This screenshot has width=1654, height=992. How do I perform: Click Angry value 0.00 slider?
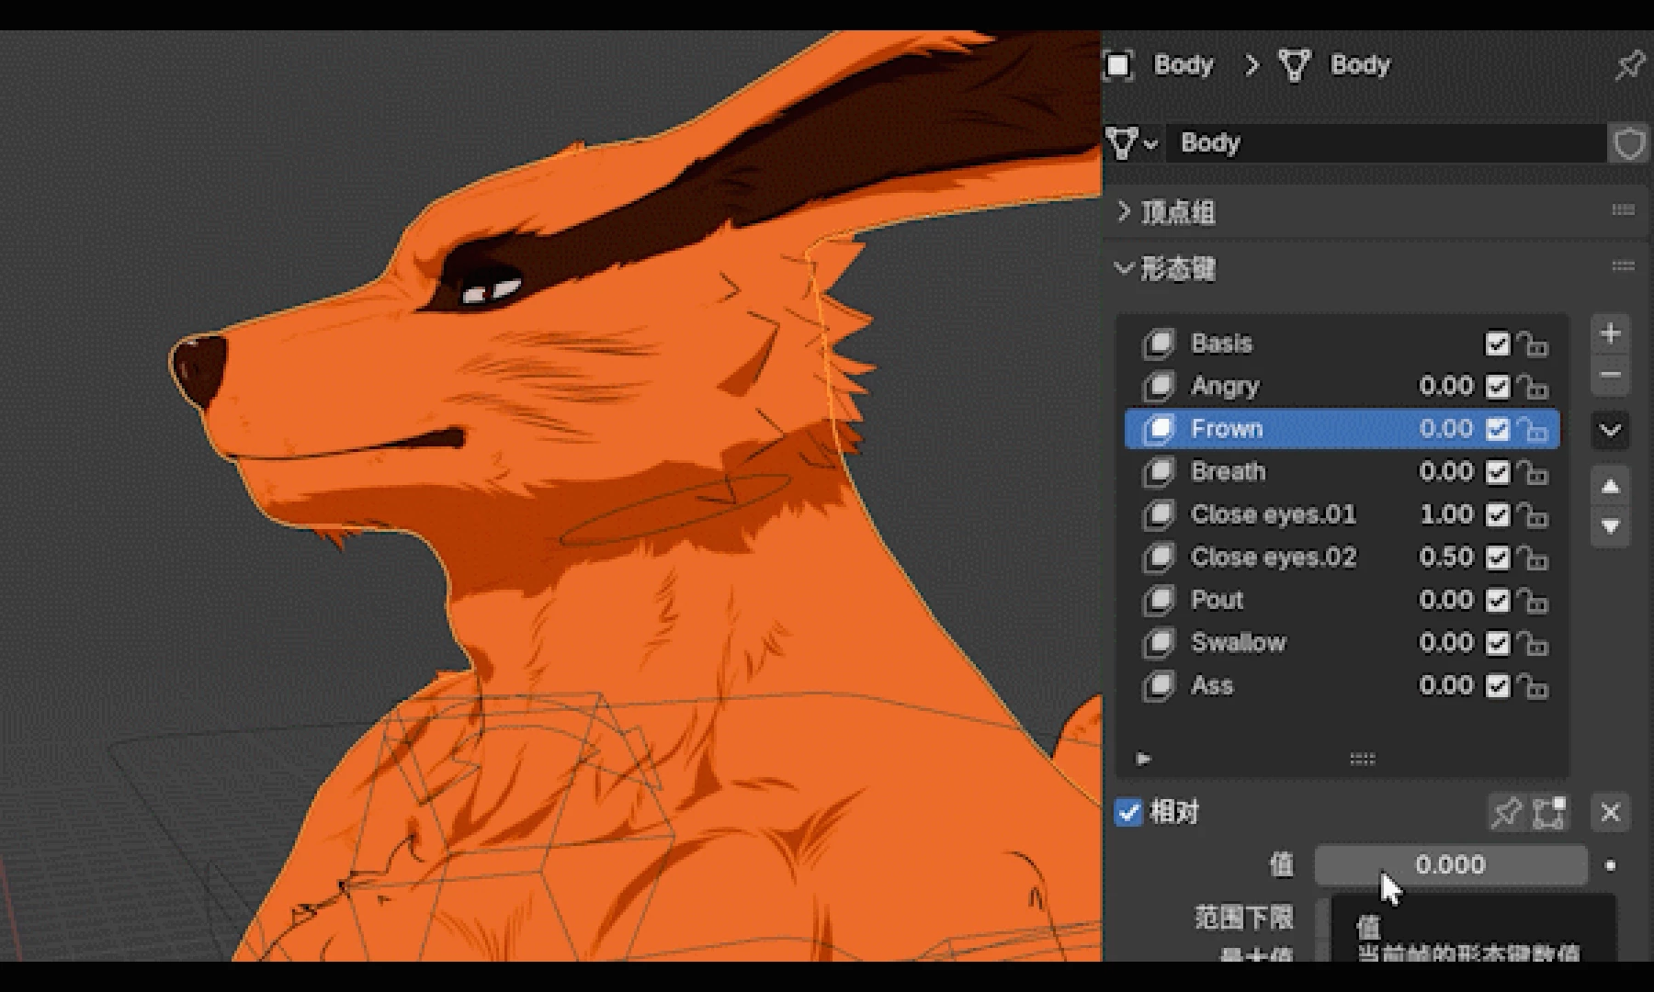[1446, 387]
